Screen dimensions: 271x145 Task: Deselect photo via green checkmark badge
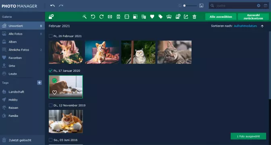(x=54, y=81)
